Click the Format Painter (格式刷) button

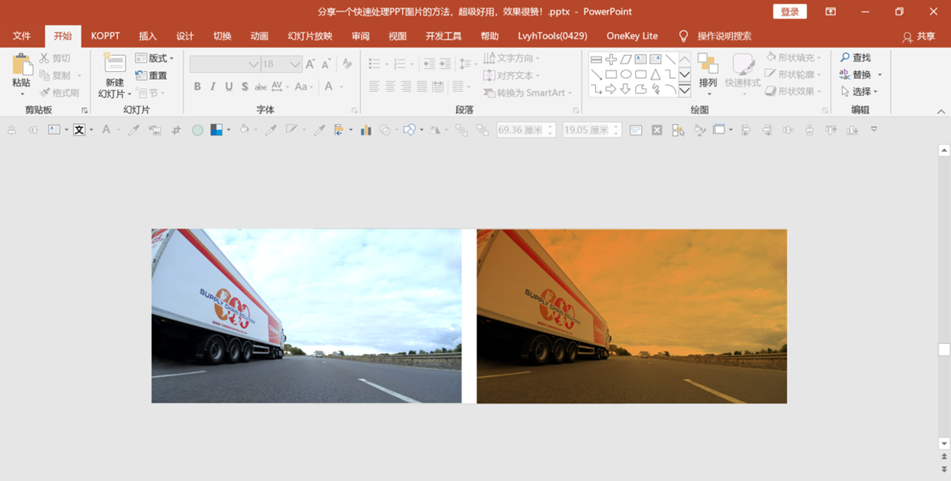tap(59, 93)
